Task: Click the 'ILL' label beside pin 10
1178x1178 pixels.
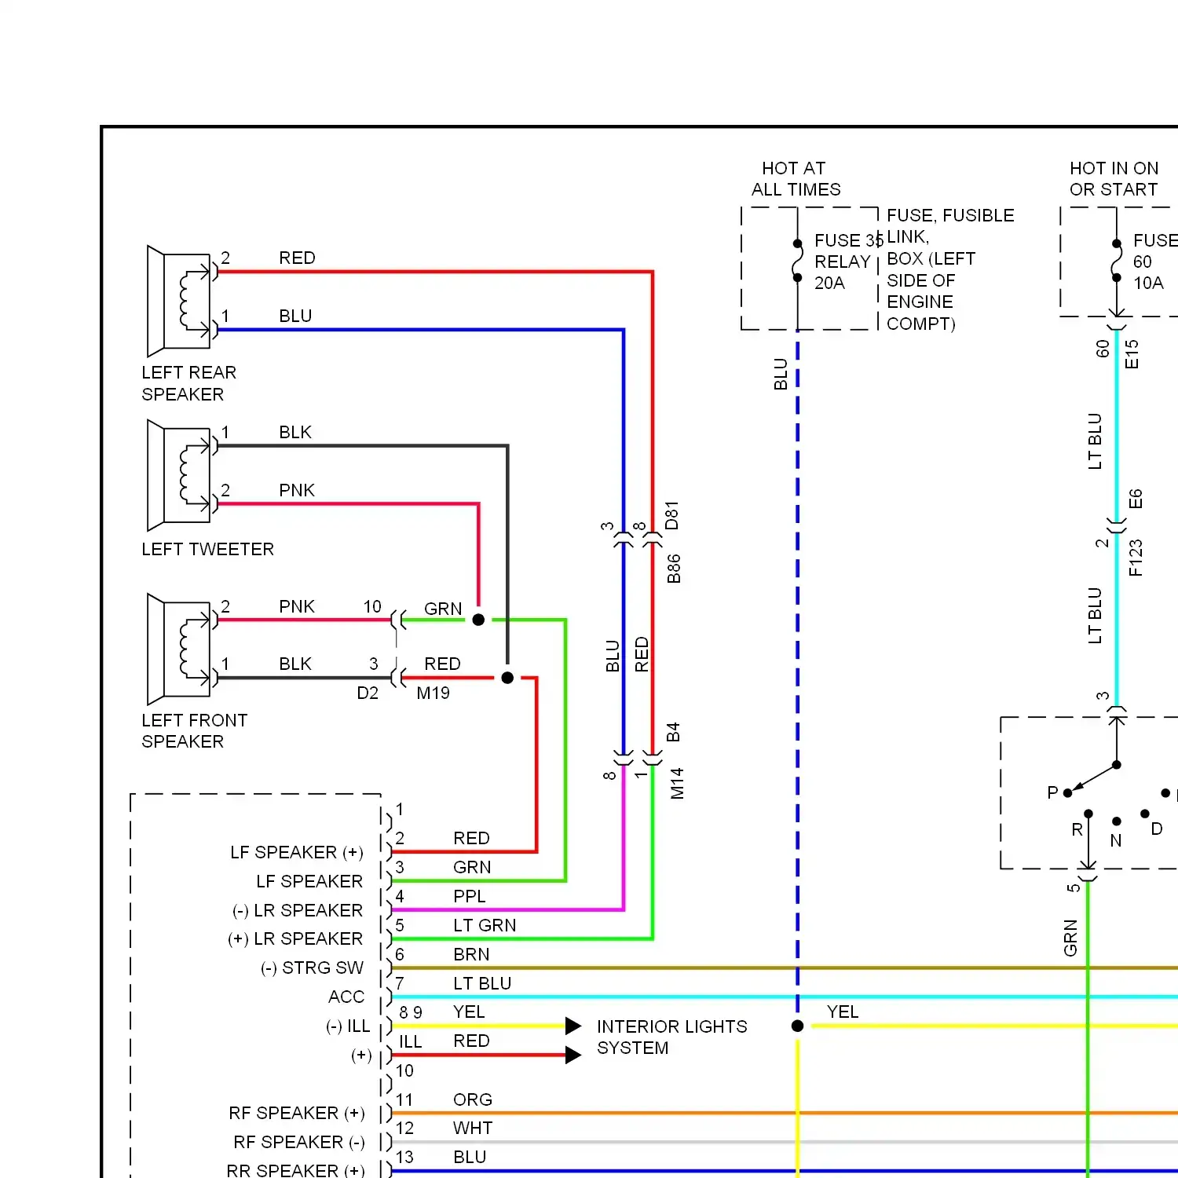Action: (x=410, y=1041)
